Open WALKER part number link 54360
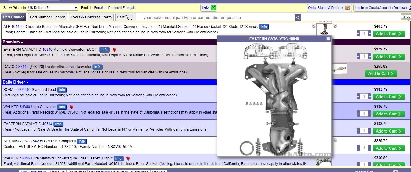Screen dimensions: 411x172 point(25,107)
